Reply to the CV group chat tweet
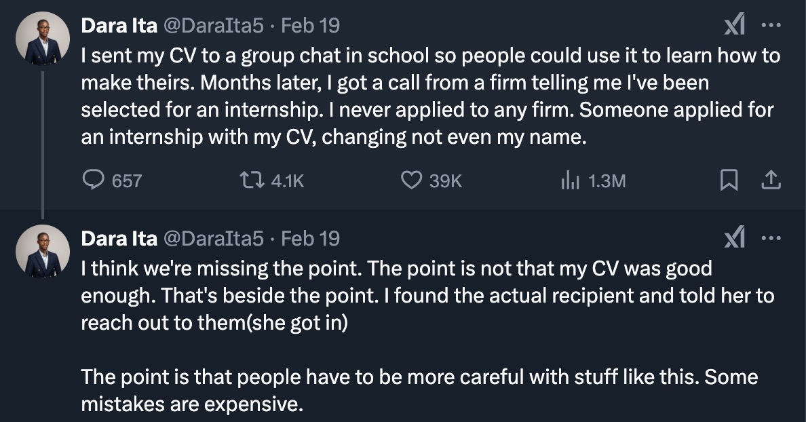The width and height of the screenshot is (806, 422). (92, 180)
